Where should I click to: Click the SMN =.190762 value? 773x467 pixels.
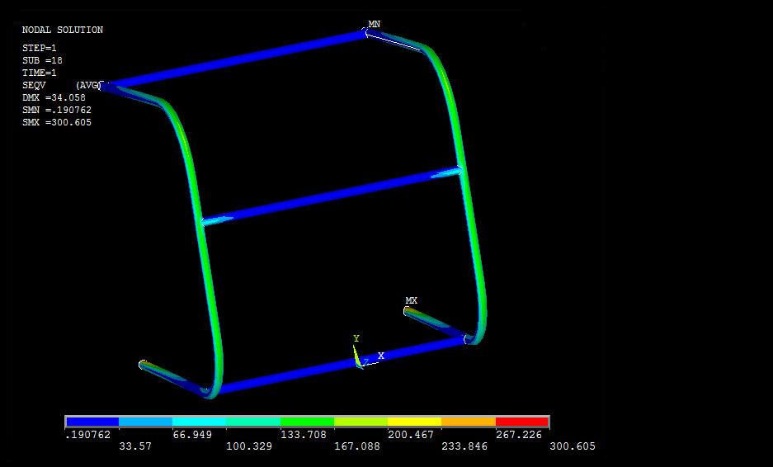[x=57, y=110]
